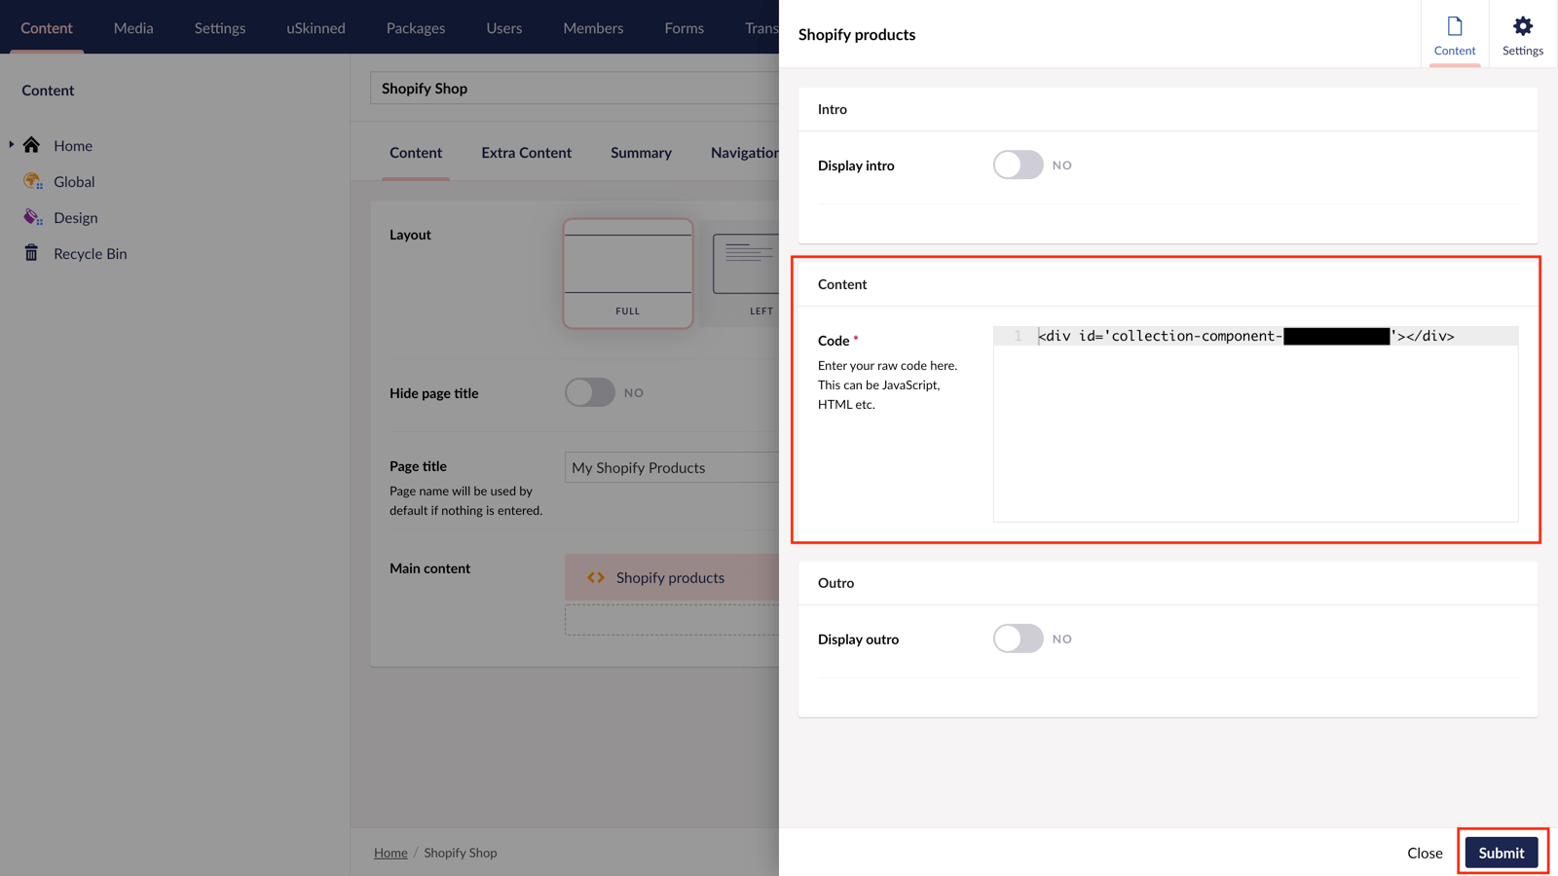Click the Design palette icon in the sidebar
The width and height of the screenshot is (1558, 876).
[x=31, y=217]
